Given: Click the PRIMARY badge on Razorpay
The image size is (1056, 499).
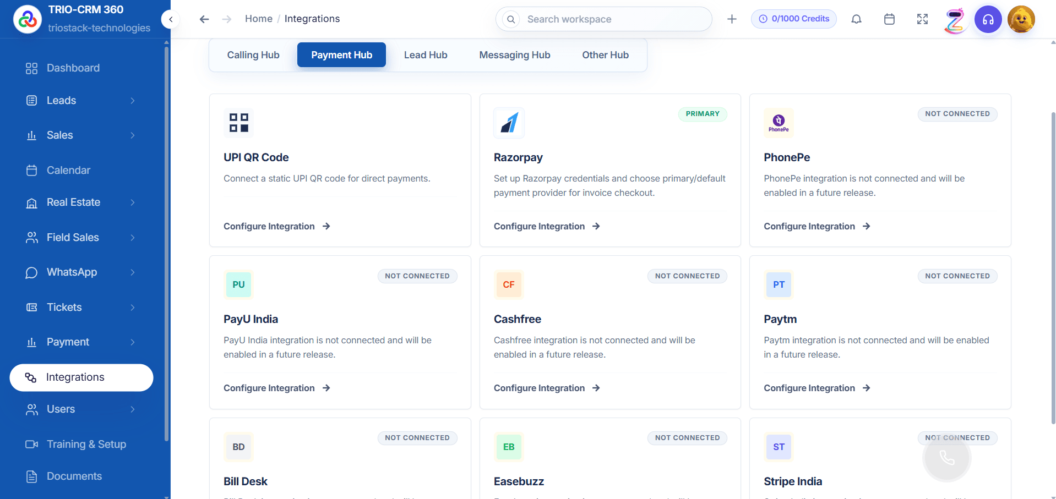Looking at the screenshot, I should (x=703, y=114).
